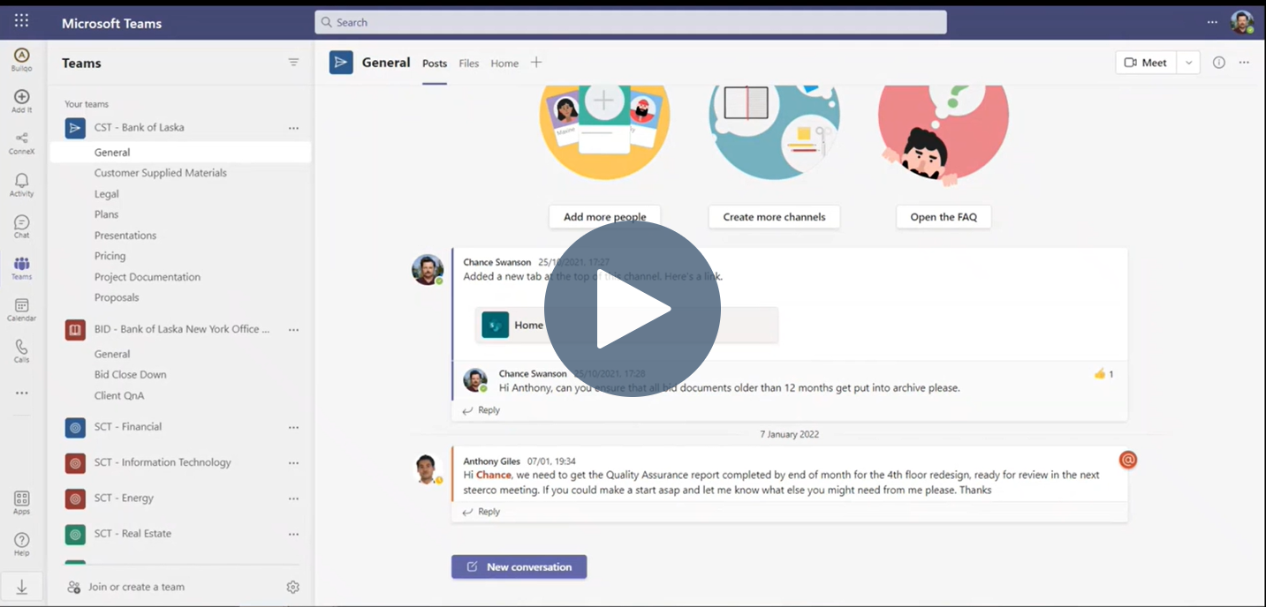This screenshot has width=1266, height=607.
Task: Reply to Chance Swanson's thread
Action: (481, 410)
